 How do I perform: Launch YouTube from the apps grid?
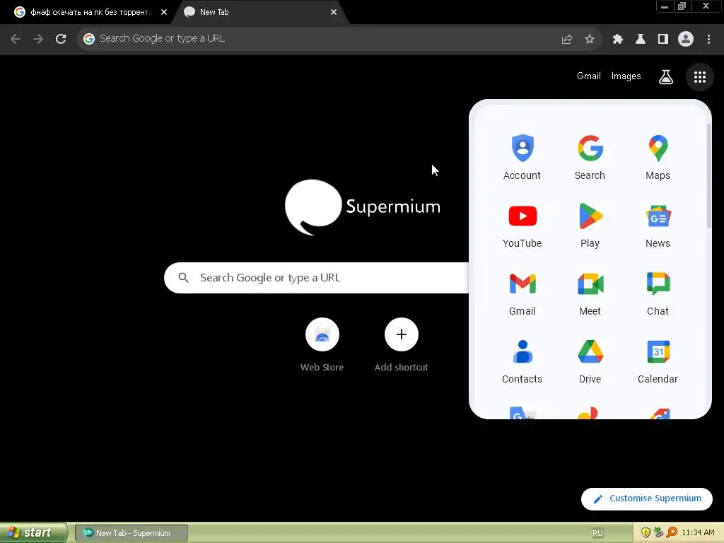(x=522, y=225)
